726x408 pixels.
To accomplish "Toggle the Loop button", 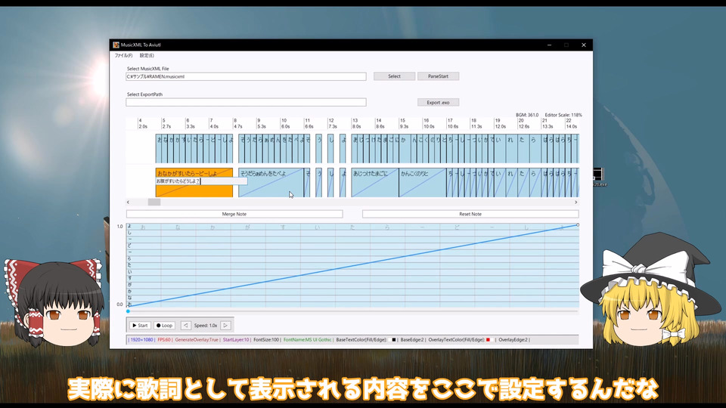I will (164, 325).
